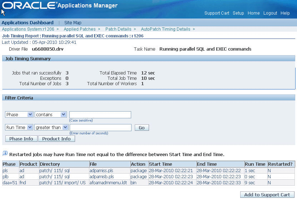Screen dimensions: 297x201
Task: Click the pls phase cell
Action: 11,170
